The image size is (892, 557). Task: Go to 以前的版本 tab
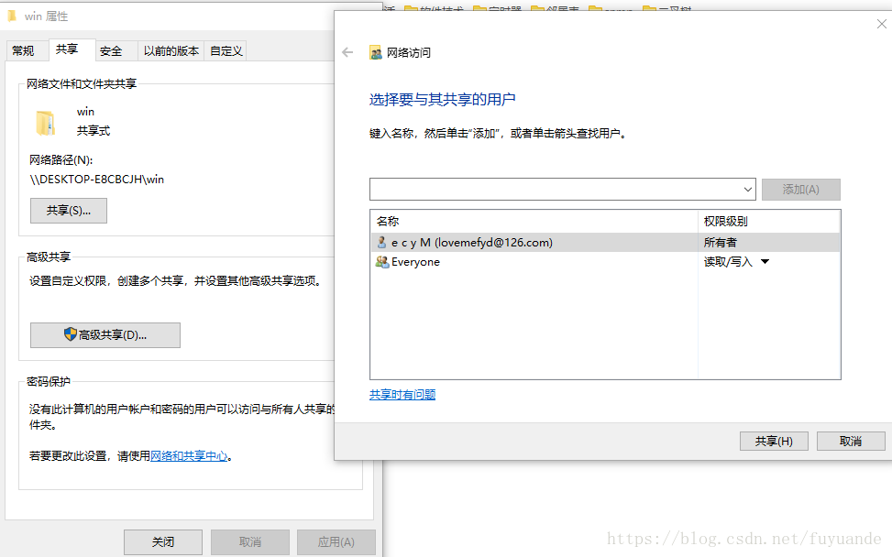171,51
